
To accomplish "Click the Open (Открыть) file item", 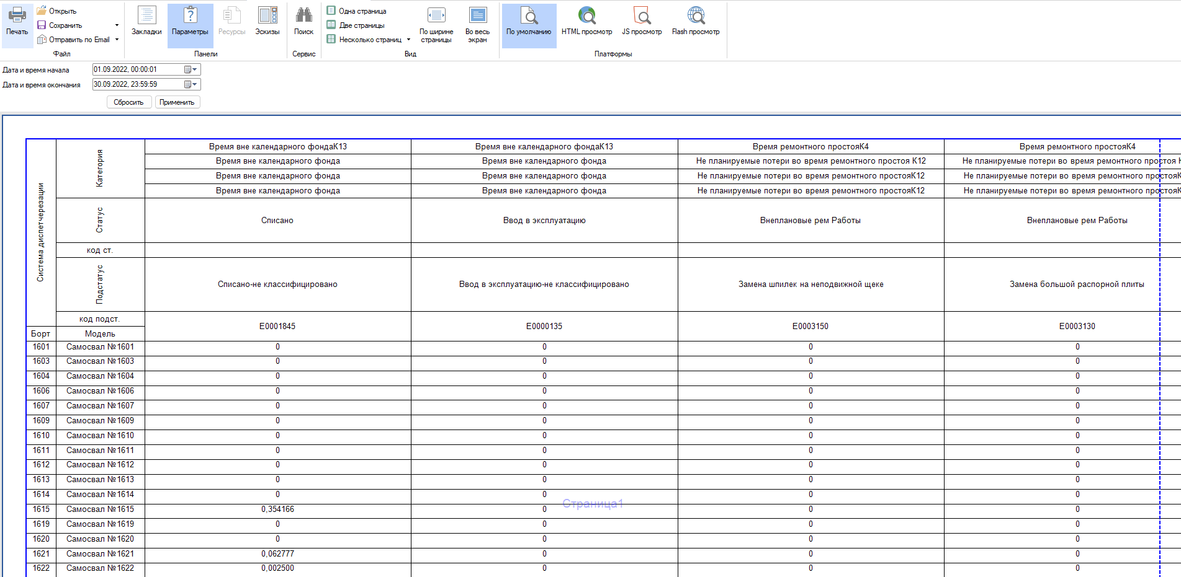I will coord(62,11).
